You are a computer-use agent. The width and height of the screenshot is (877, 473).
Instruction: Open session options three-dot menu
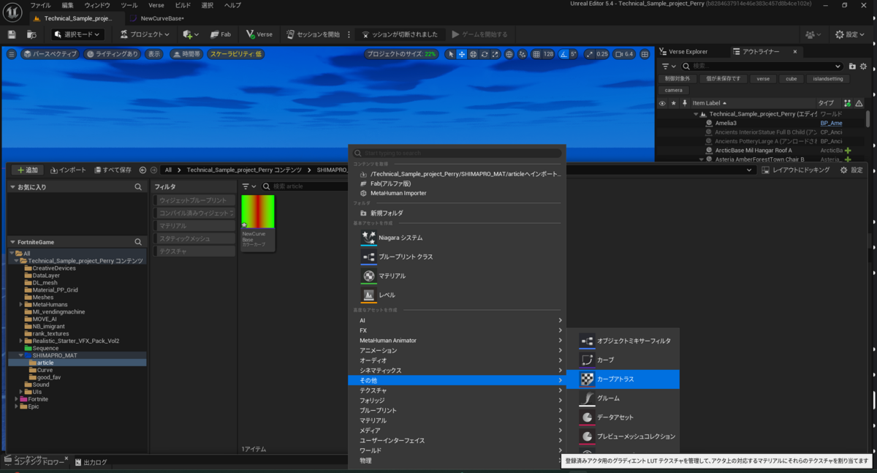(x=348, y=34)
